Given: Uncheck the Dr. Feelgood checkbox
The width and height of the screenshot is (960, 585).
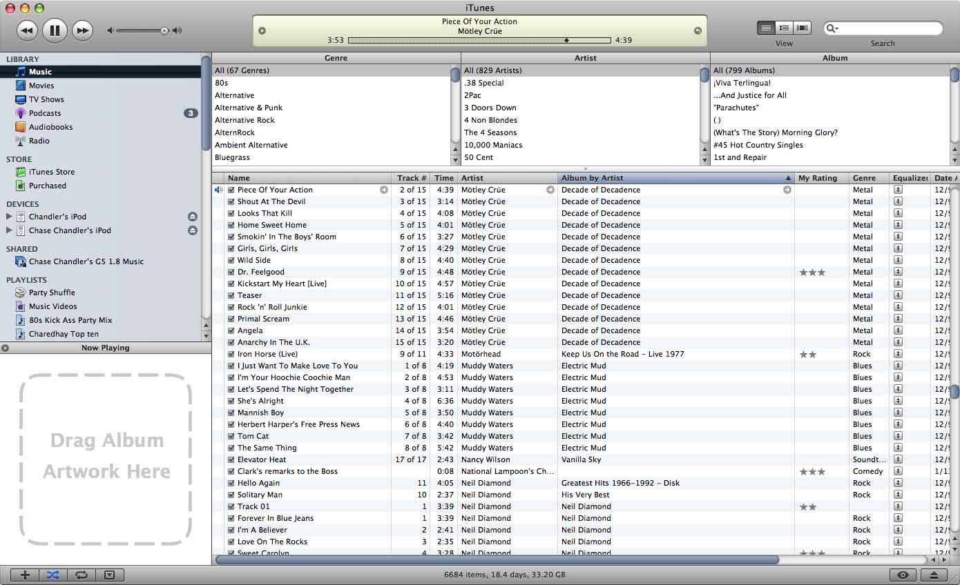Looking at the screenshot, I should (231, 272).
